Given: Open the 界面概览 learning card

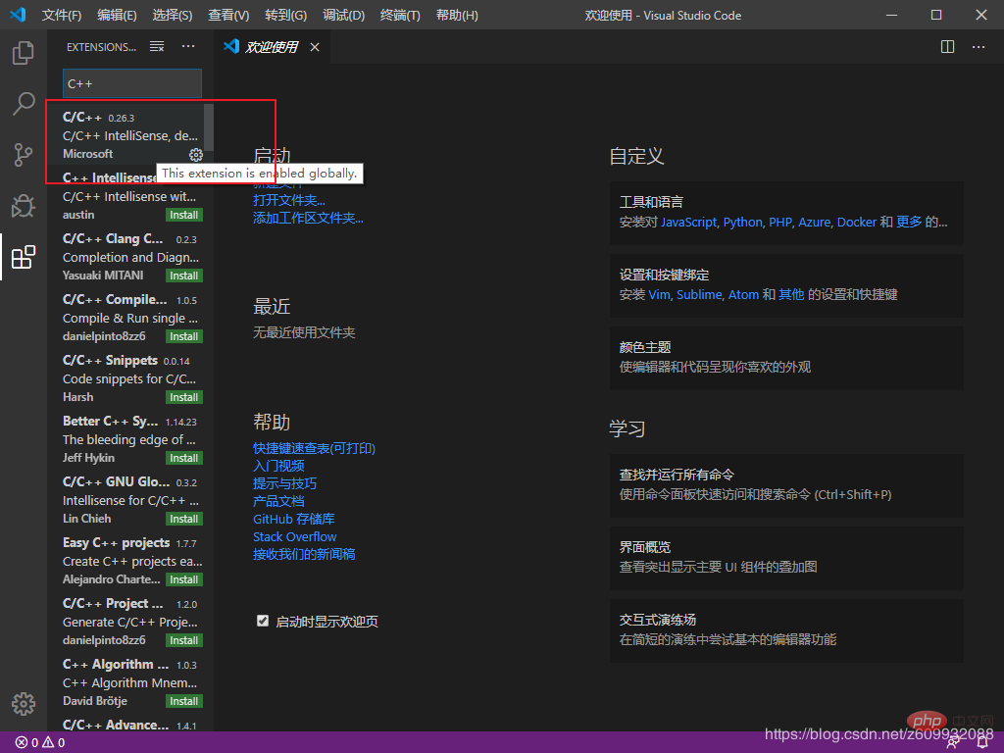Looking at the screenshot, I should (787, 557).
